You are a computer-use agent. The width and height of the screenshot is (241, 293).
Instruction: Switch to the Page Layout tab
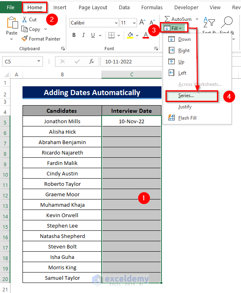pyautogui.click(x=93, y=7)
